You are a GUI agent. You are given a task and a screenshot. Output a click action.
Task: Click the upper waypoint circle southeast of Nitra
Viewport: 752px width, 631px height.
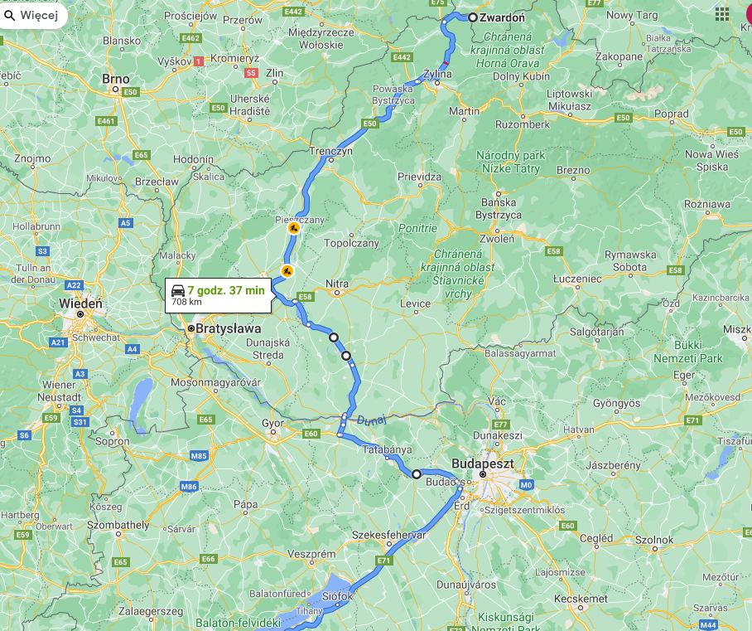pyautogui.click(x=334, y=337)
